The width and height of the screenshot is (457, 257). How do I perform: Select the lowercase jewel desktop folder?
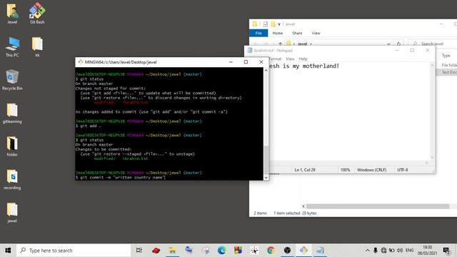coord(12,213)
